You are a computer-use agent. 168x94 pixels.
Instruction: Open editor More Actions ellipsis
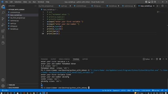tap(166, 6)
